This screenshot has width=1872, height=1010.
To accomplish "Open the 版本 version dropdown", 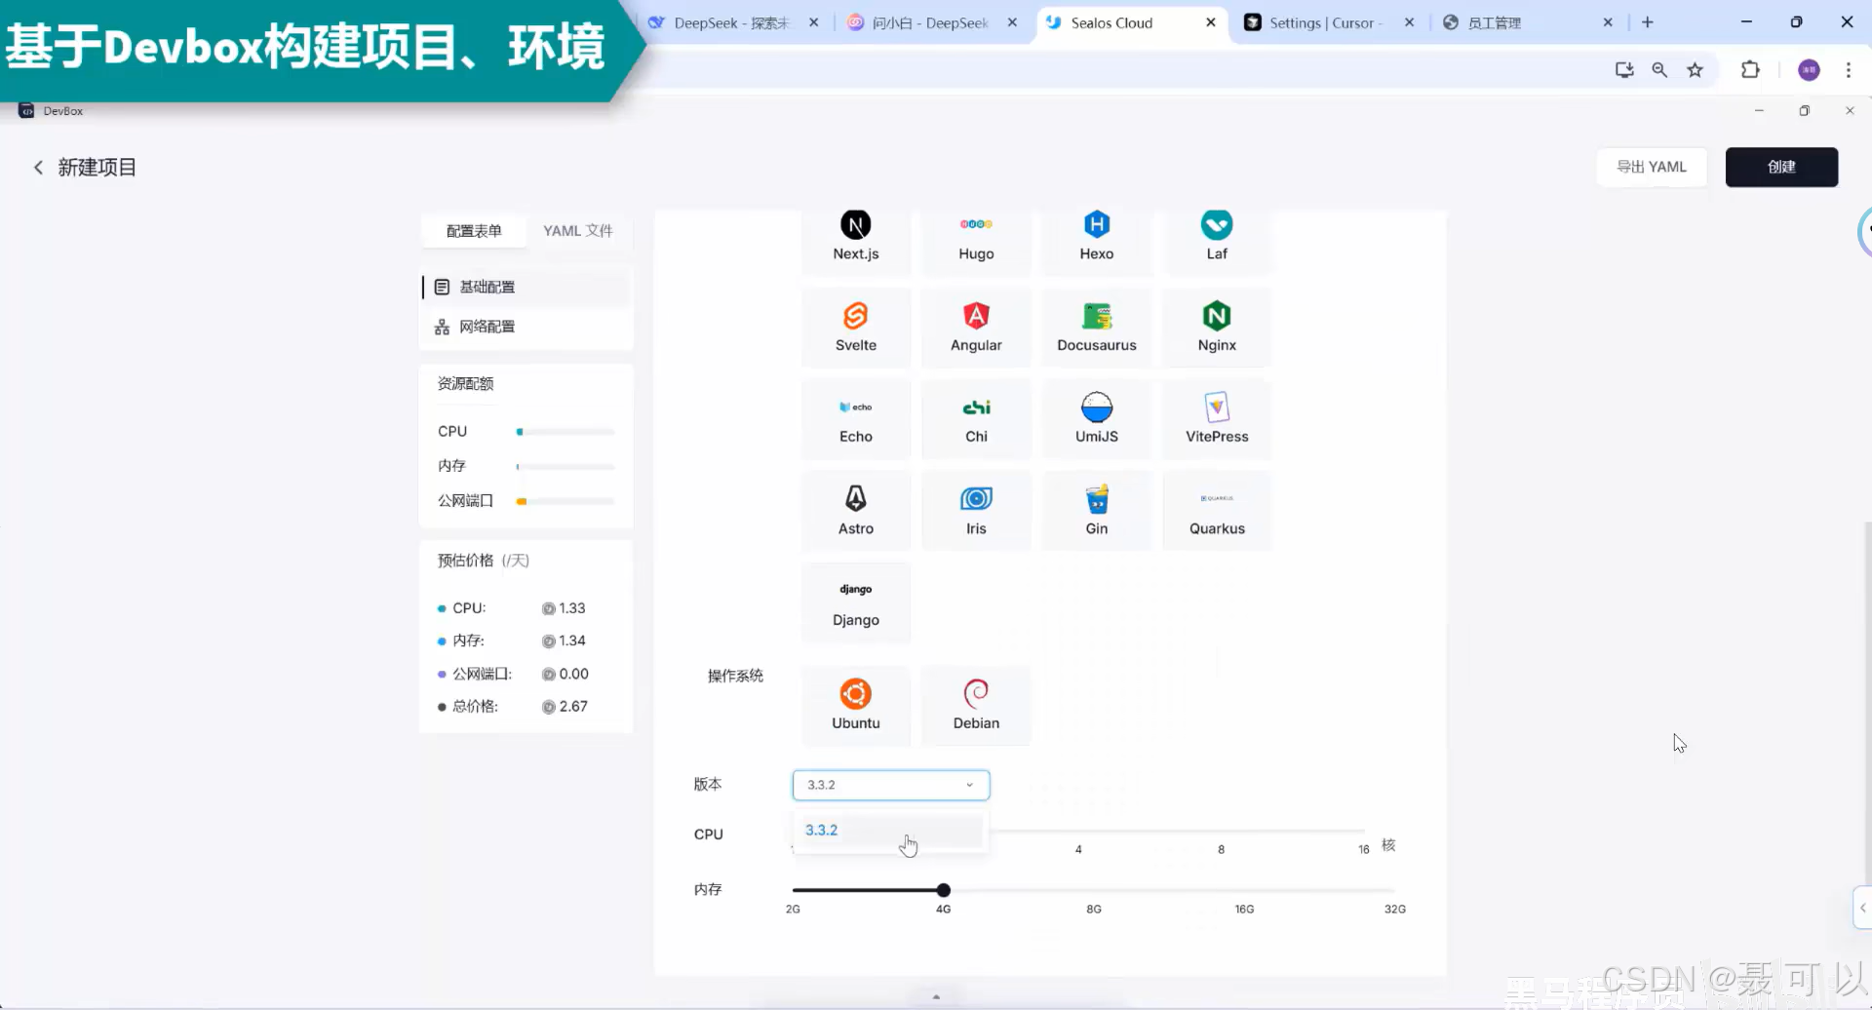I will click(x=891, y=785).
